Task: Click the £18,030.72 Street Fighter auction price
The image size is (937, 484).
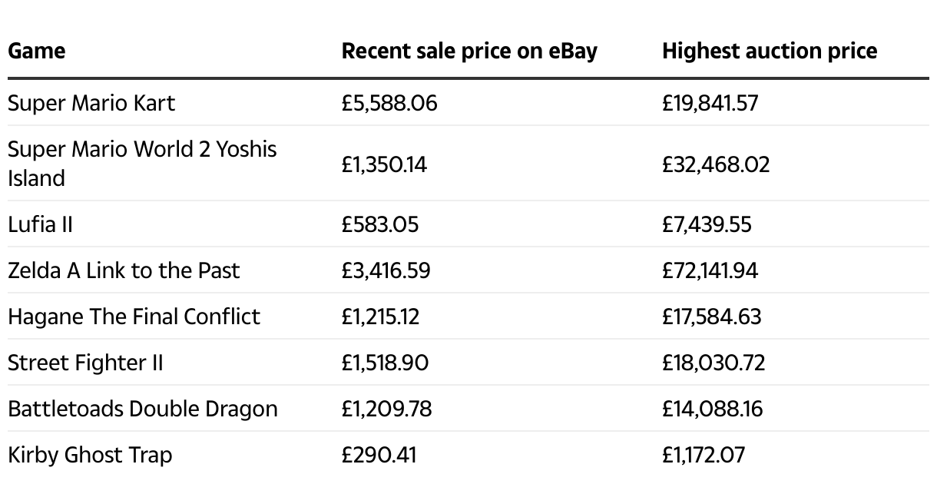Action: click(x=714, y=363)
